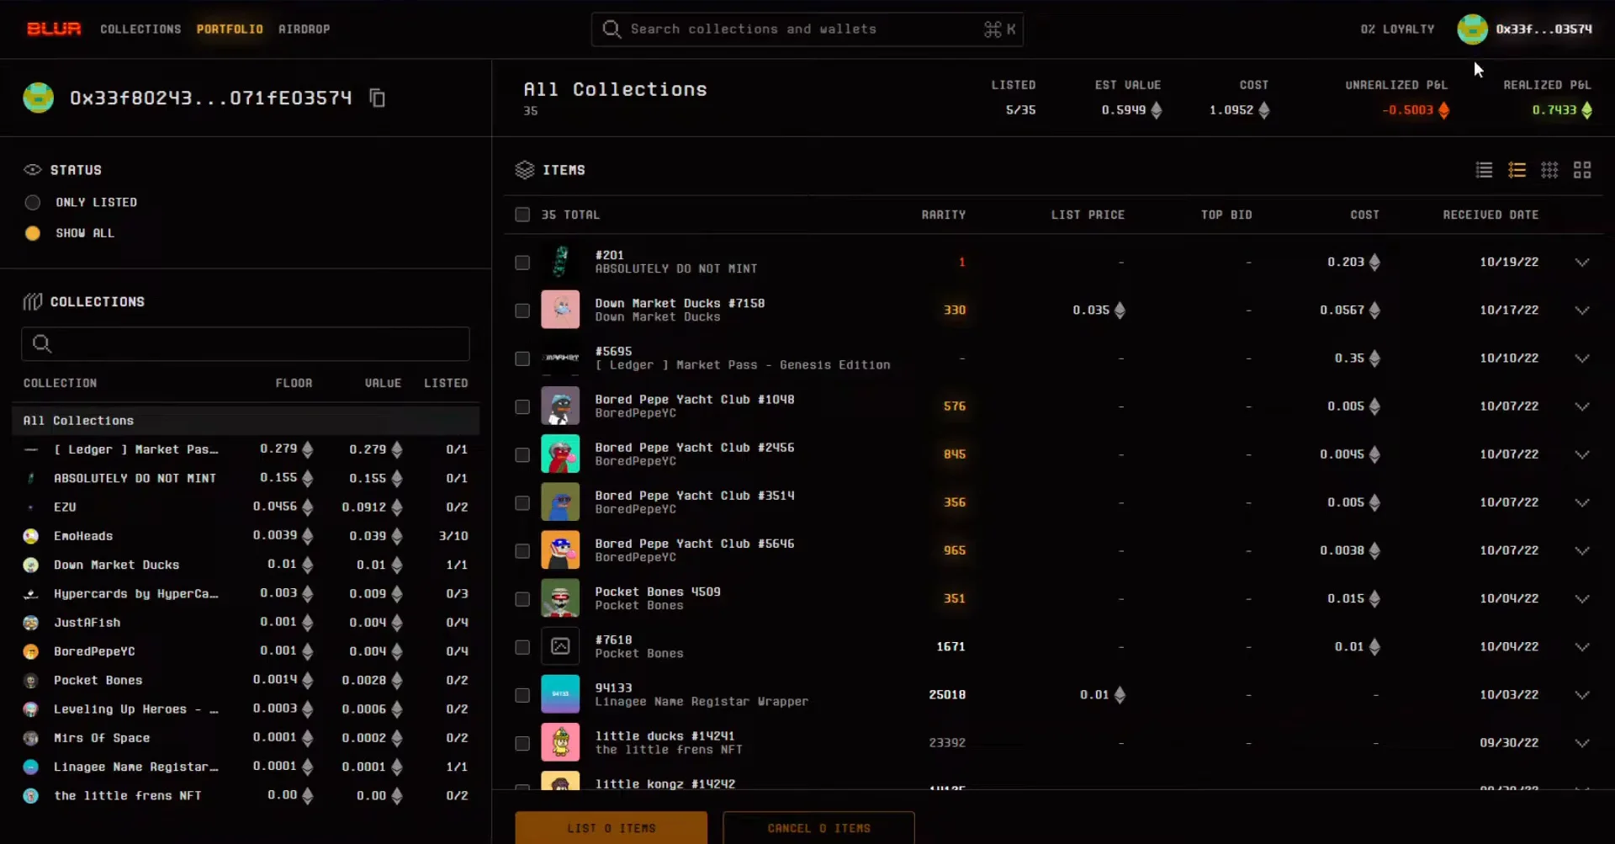Expand the little ducks #14241 row
Screen dimensions: 1615x844
[1582, 743]
